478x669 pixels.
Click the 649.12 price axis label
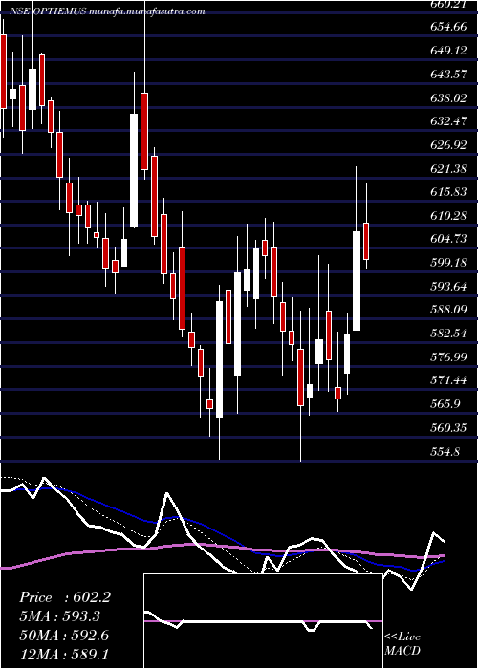[448, 51]
